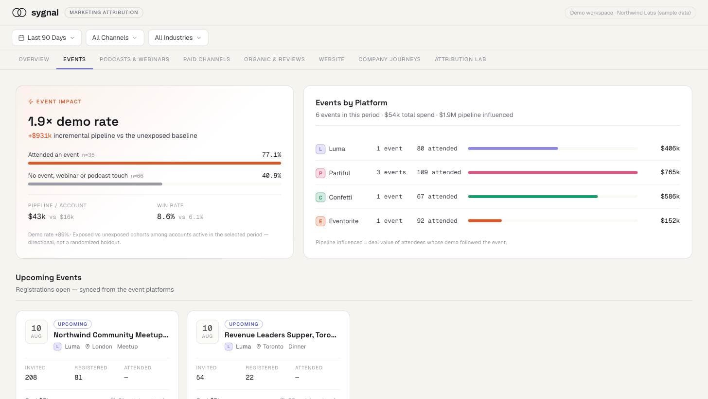Viewport: 708px width, 399px height.
Task: Click the 92 attended Eventbrite count
Action: 437,221
